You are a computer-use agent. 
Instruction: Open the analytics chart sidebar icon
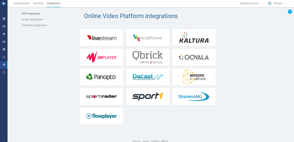[4, 19]
